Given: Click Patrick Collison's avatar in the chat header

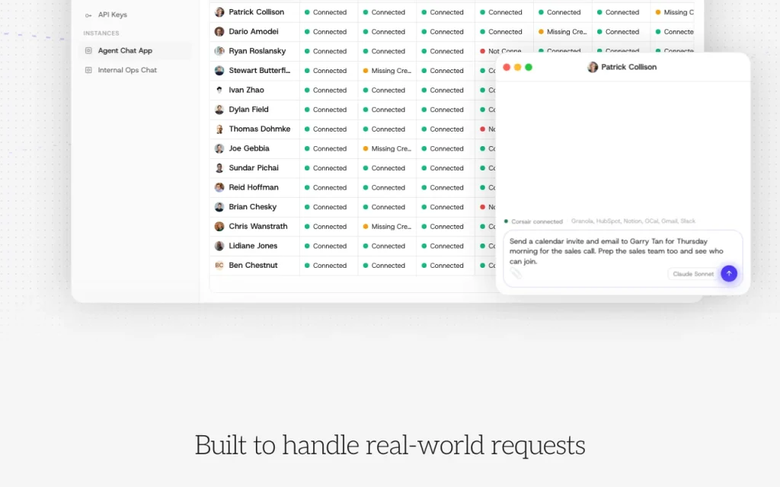Looking at the screenshot, I should [x=593, y=67].
